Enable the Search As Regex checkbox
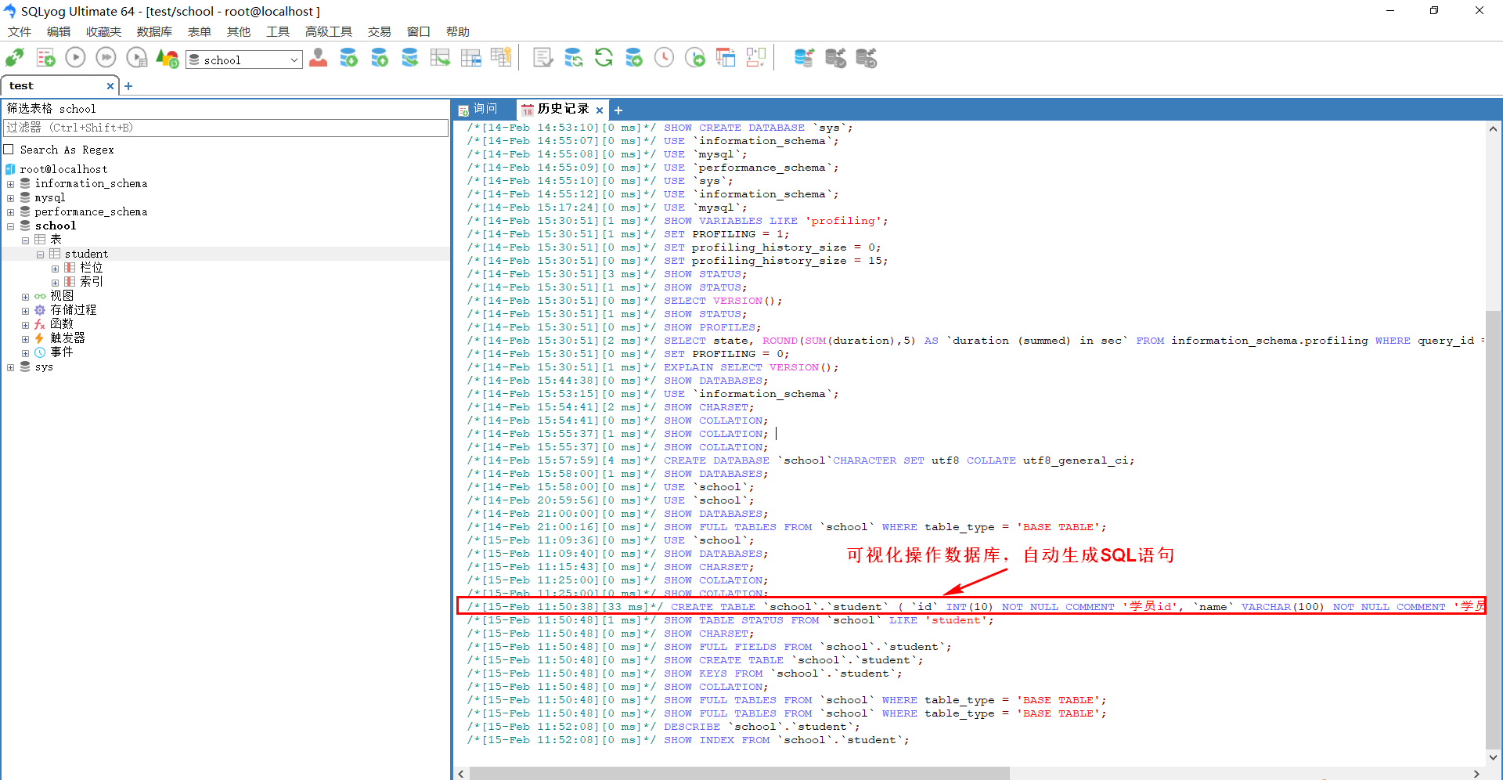1503x780 pixels. pos(9,150)
